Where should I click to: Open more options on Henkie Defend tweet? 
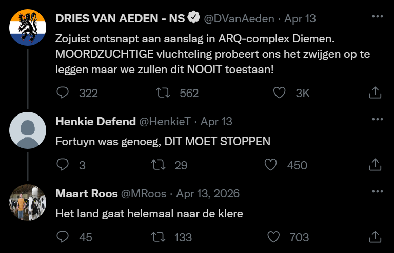377,119
